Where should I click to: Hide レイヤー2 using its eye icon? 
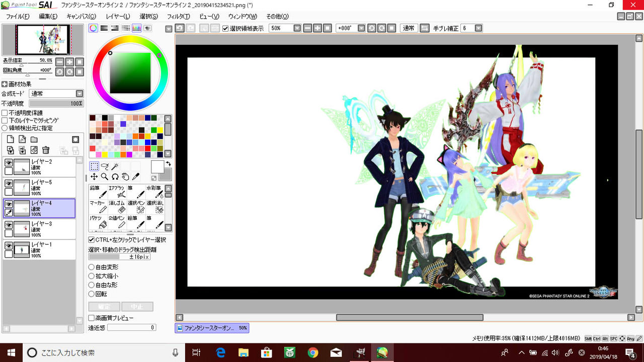[x=9, y=162]
